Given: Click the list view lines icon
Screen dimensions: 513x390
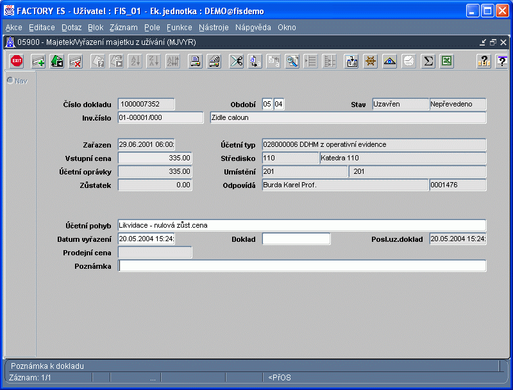Looking at the screenshot, I should click(x=310, y=61).
